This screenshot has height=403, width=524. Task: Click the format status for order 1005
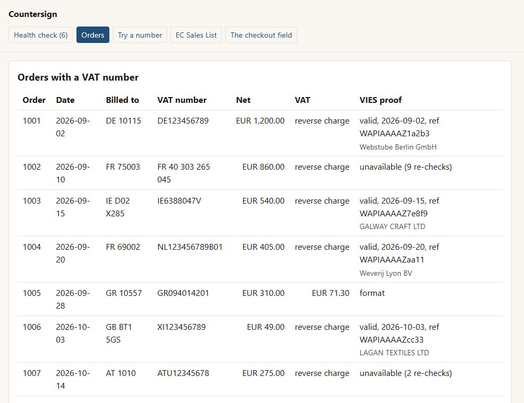point(372,293)
